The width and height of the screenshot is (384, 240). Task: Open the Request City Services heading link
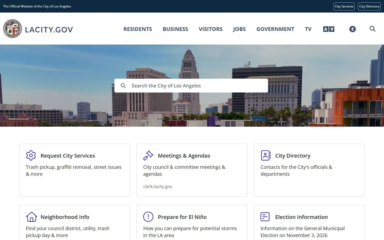pos(68,156)
